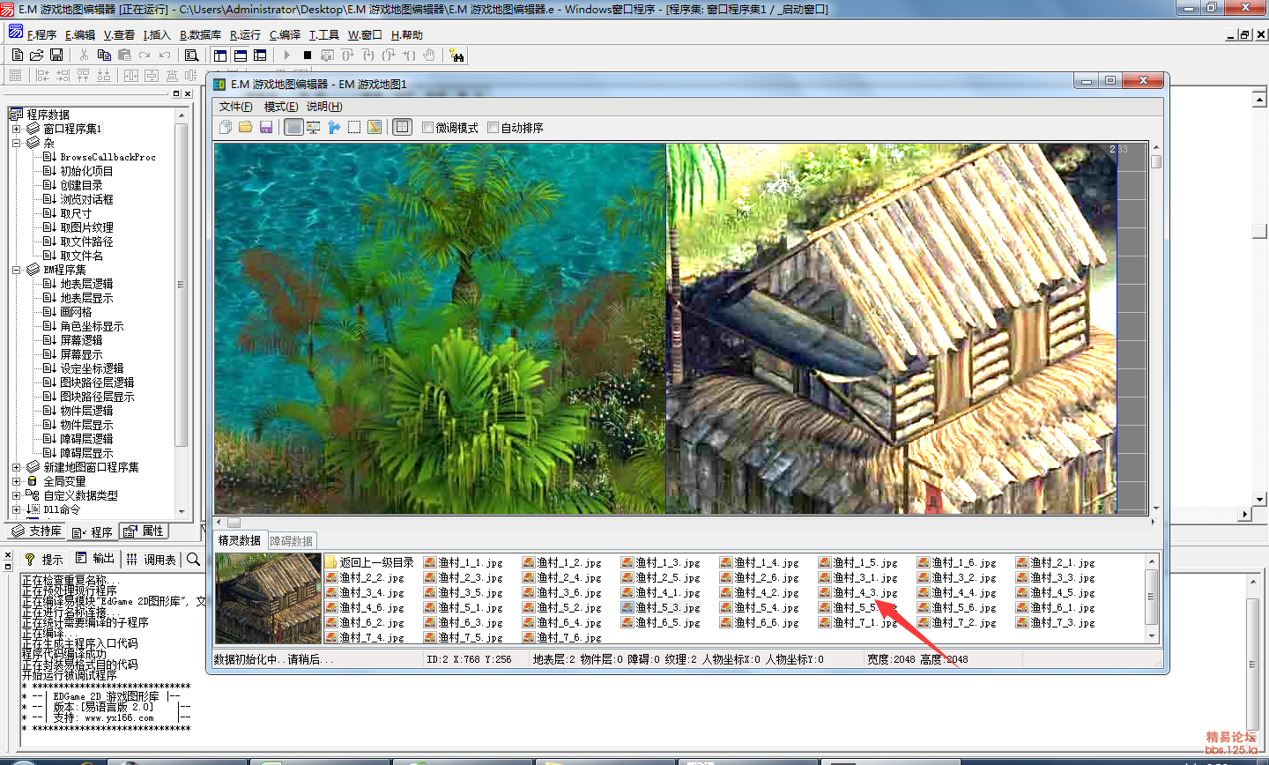Click the 返回上一级目录 folder icon
1269x765 pixels.
[330, 562]
